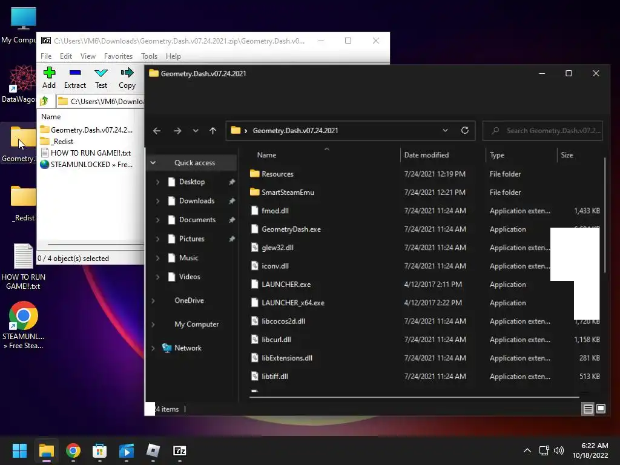Open volume control in system tray
Image resolution: width=620 pixels, height=465 pixels.
559,450
